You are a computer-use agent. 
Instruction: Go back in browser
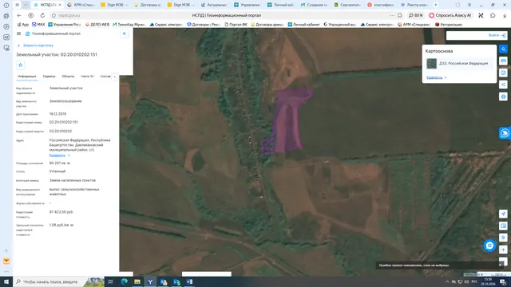pyautogui.click(x=19, y=15)
